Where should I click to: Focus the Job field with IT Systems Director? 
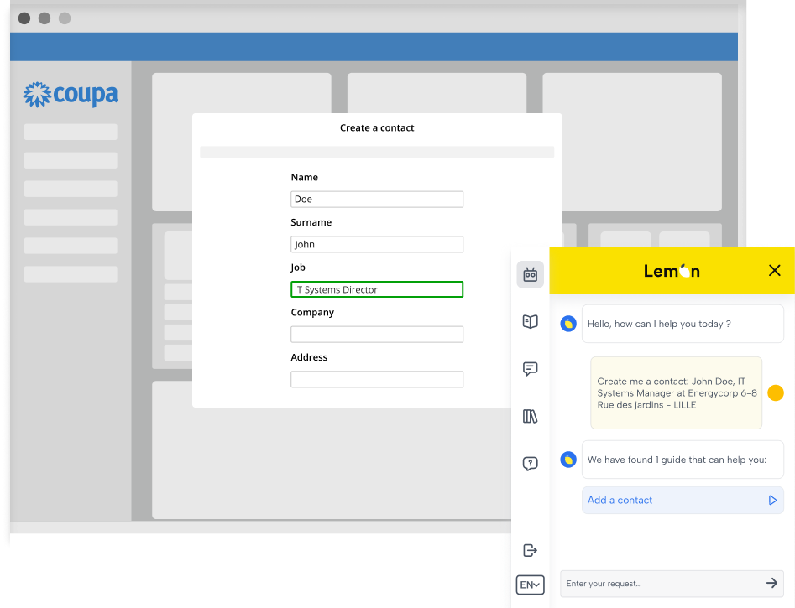click(377, 289)
